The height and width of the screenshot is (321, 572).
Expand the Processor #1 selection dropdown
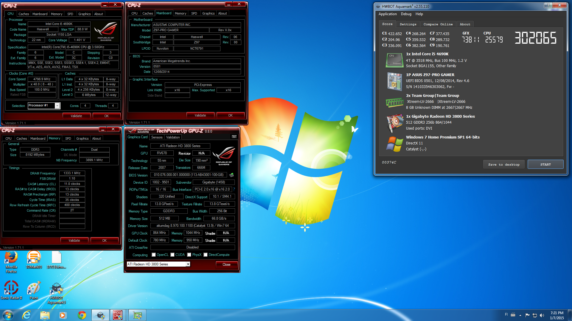(57, 106)
